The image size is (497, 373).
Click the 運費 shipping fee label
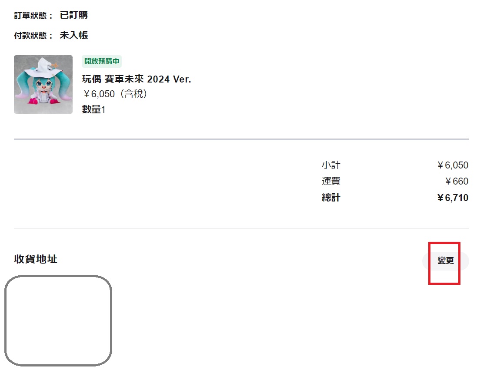point(331,181)
